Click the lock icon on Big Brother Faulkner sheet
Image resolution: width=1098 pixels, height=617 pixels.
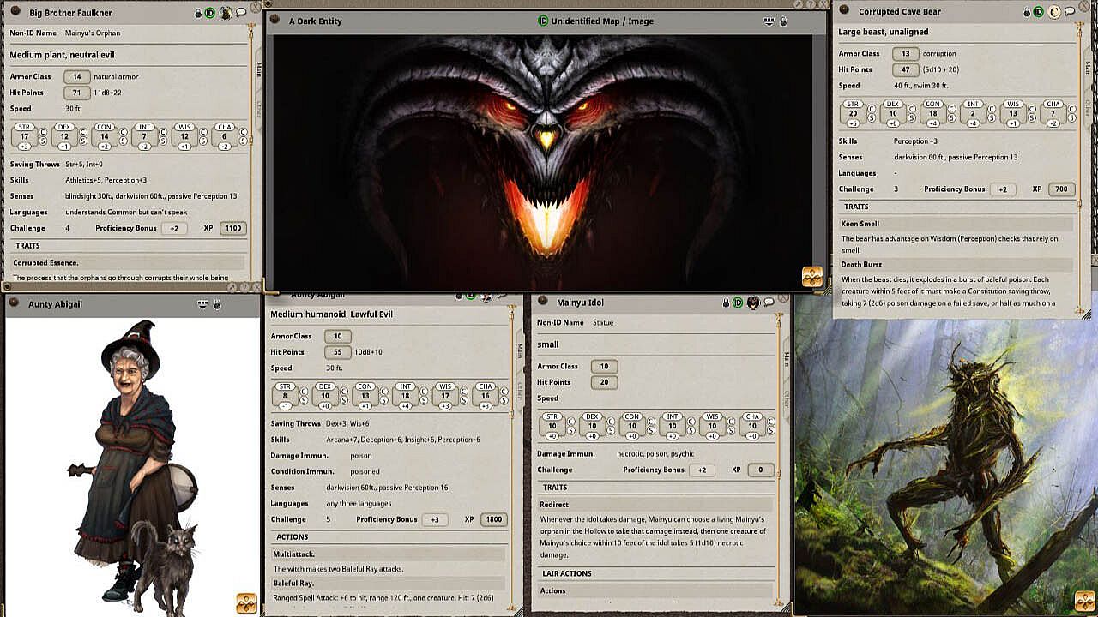[198, 13]
